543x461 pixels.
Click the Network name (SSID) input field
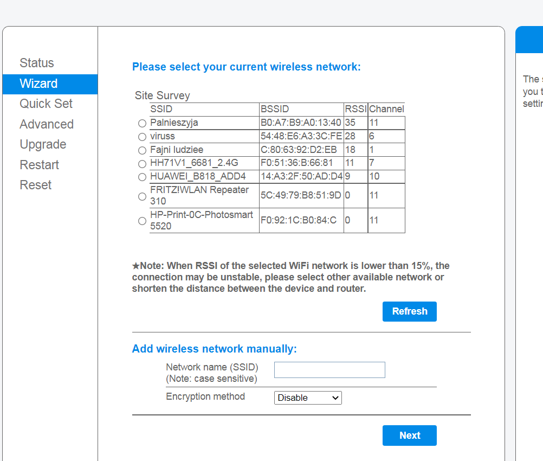pos(329,370)
